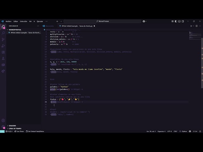Click the EXPLORADOR panel title
Viewport: 203px width, 152px height.
coord(13,26)
